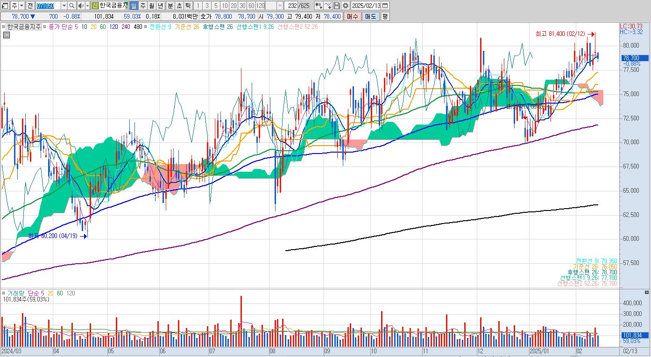Select the monthly 월 period toggle

coord(151,6)
